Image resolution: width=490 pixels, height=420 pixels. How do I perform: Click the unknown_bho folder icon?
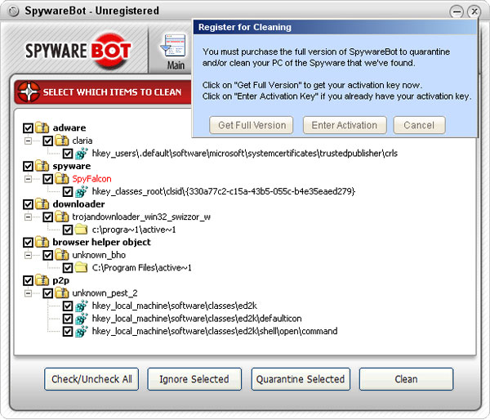pyautogui.click(x=62, y=255)
